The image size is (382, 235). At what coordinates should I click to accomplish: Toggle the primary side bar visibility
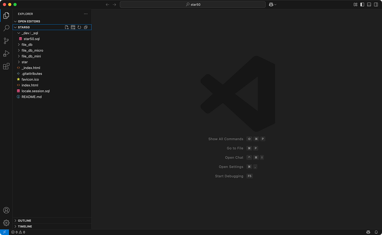(x=362, y=5)
